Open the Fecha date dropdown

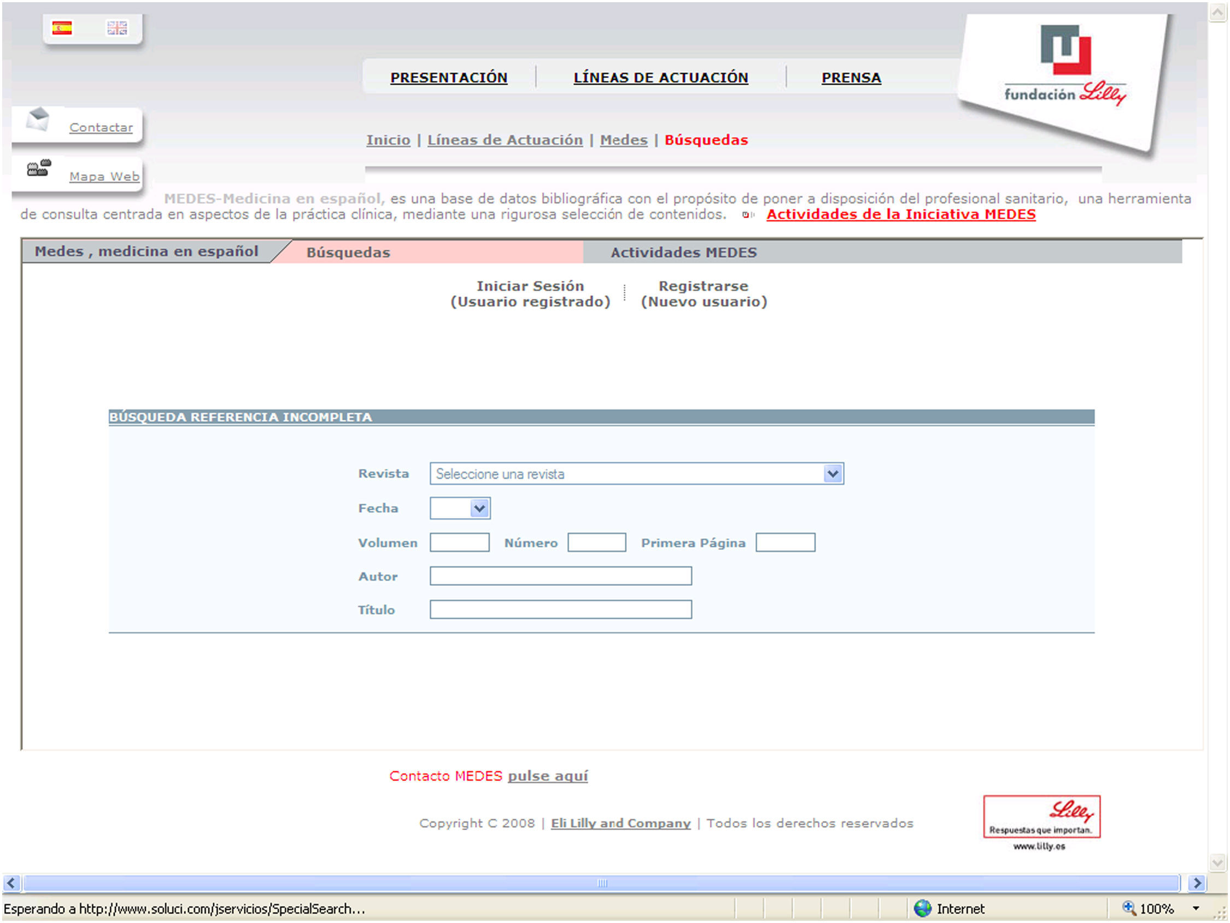point(479,508)
